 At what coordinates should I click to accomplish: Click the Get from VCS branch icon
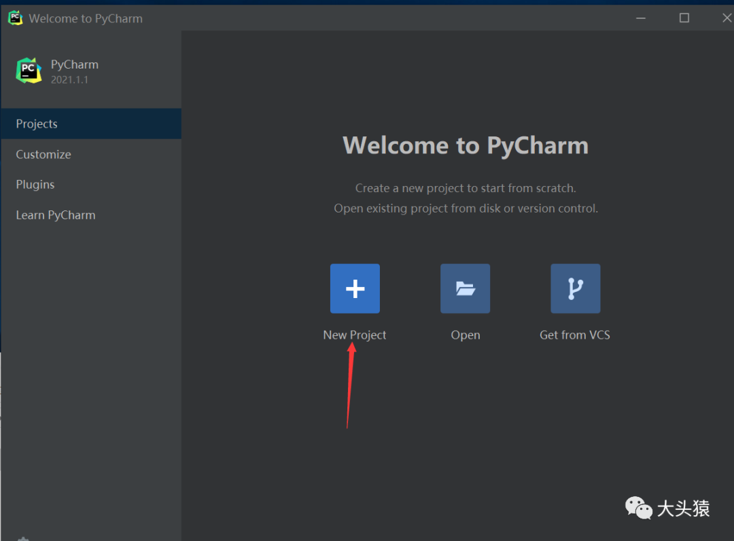576,288
